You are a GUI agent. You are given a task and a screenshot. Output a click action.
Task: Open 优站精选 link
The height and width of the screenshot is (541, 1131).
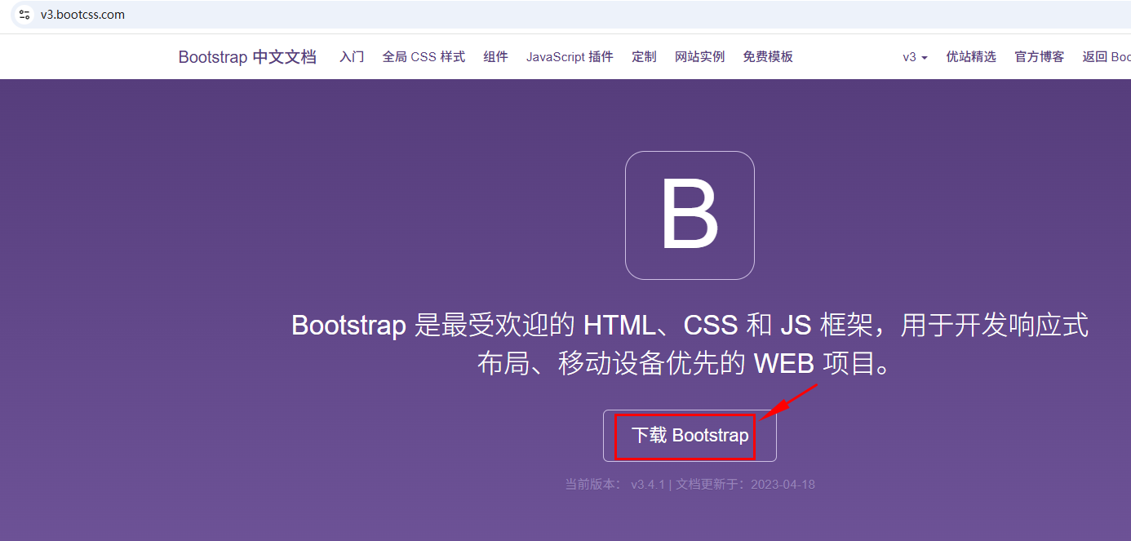pyautogui.click(x=971, y=57)
